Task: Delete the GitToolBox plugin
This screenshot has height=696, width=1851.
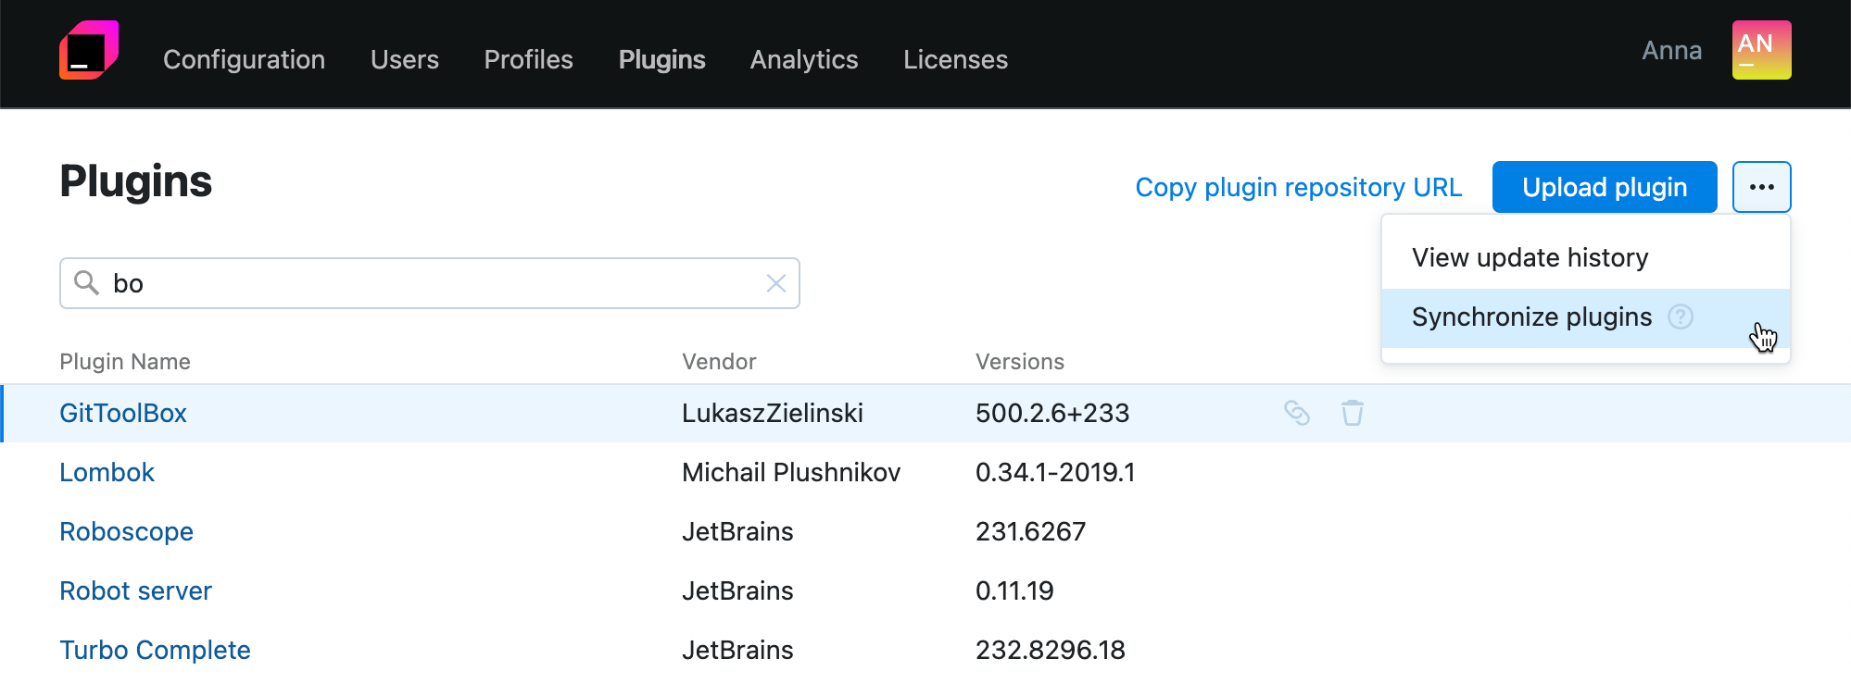Action: [x=1352, y=413]
